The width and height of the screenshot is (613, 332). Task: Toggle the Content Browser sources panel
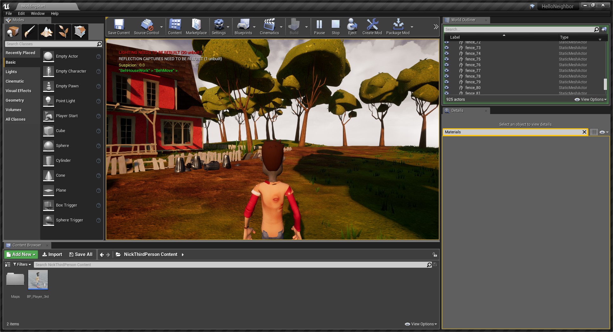[x=8, y=265]
